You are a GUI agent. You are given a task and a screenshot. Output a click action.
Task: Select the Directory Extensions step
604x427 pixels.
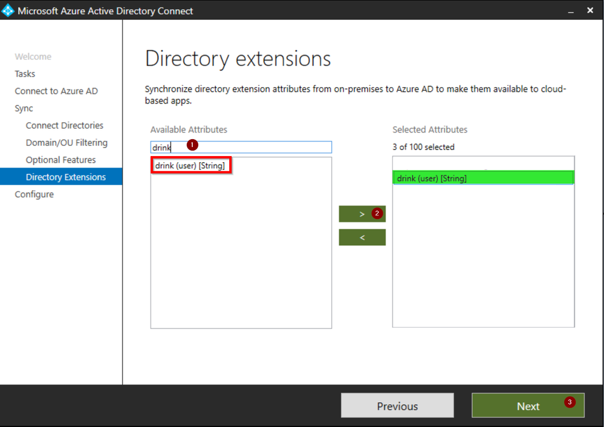coord(61,177)
